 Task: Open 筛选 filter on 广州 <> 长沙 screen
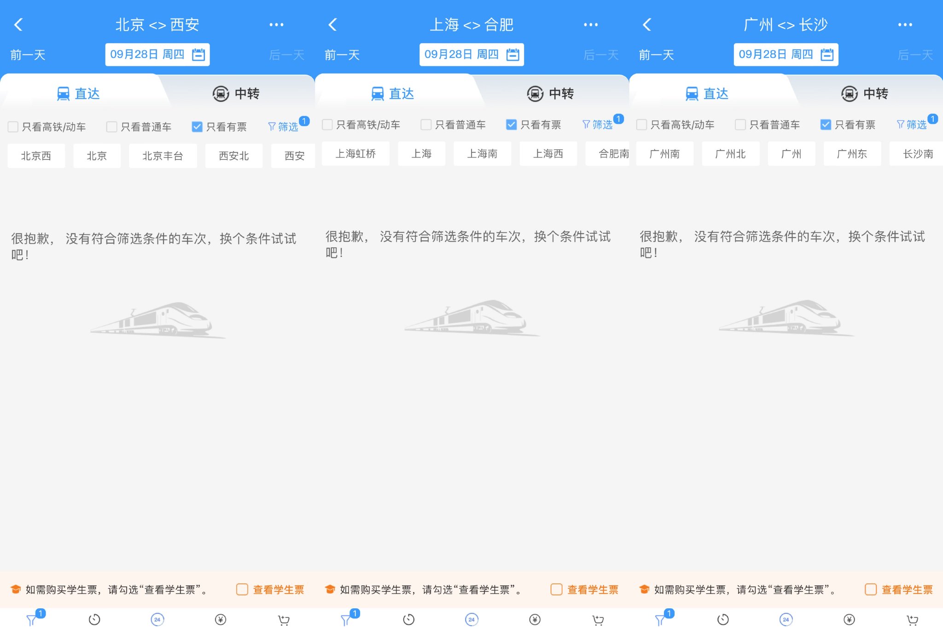tap(912, 125)
